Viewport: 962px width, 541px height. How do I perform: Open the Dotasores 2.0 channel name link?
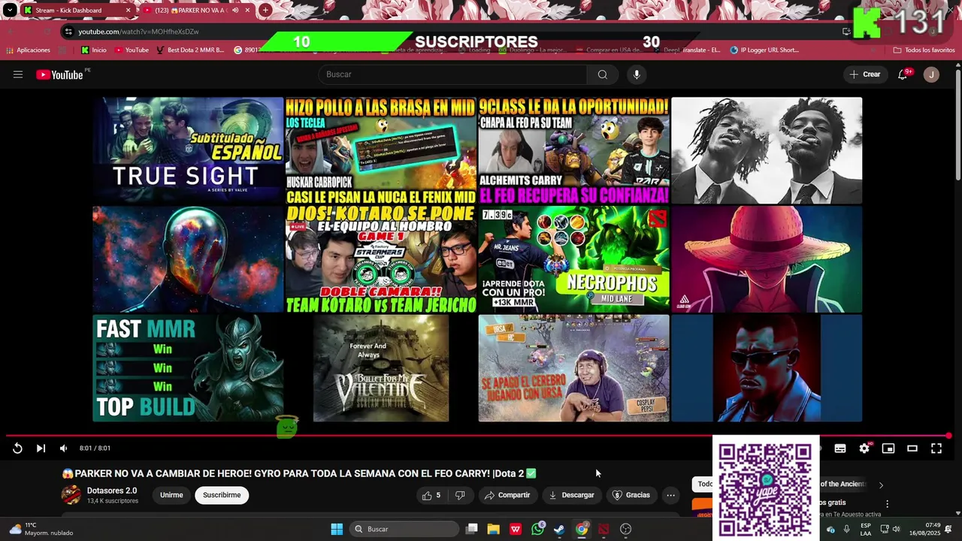(112, 491)
